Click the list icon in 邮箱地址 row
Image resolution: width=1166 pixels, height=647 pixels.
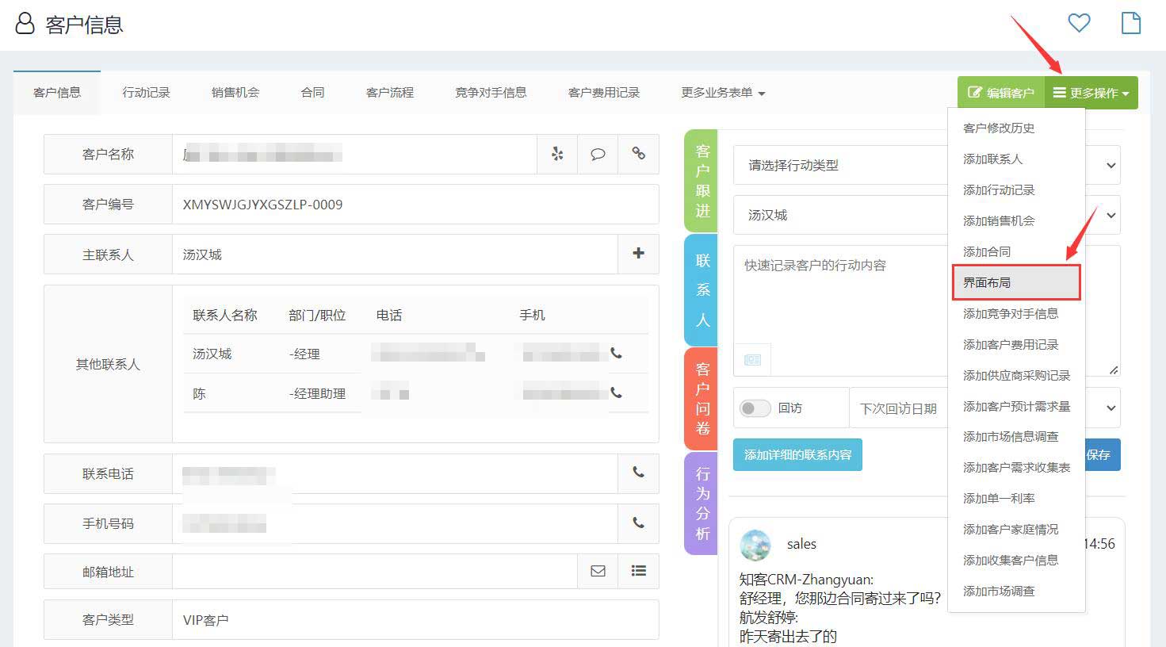tap(638, 571)
